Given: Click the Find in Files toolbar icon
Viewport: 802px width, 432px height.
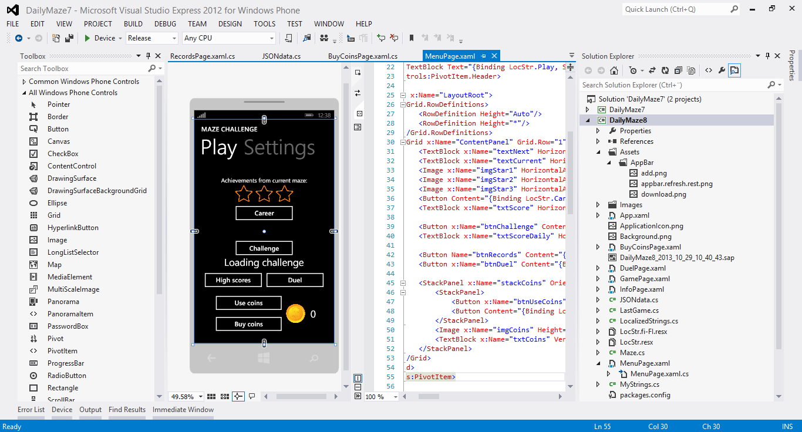Looking at the screenshot, I should click(306, 38).
